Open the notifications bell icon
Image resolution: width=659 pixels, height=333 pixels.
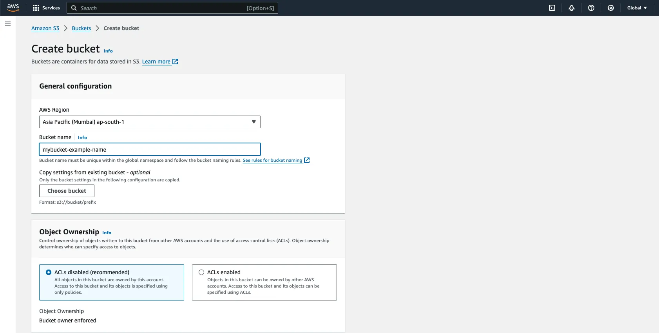pos(572,8)
